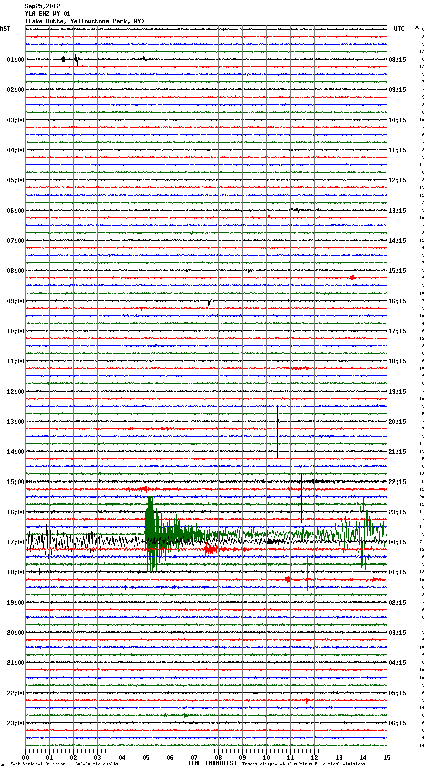Click the vertical division microvolts scale note
Image resolution: width=427 pixels, height=771 pixels.
pos(64,764)
